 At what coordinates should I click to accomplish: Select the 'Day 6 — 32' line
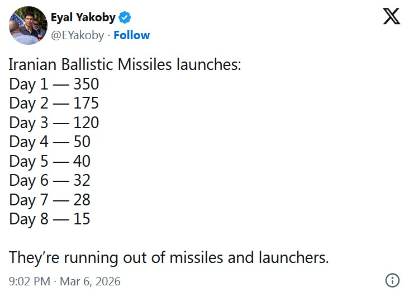pos(50,180)
